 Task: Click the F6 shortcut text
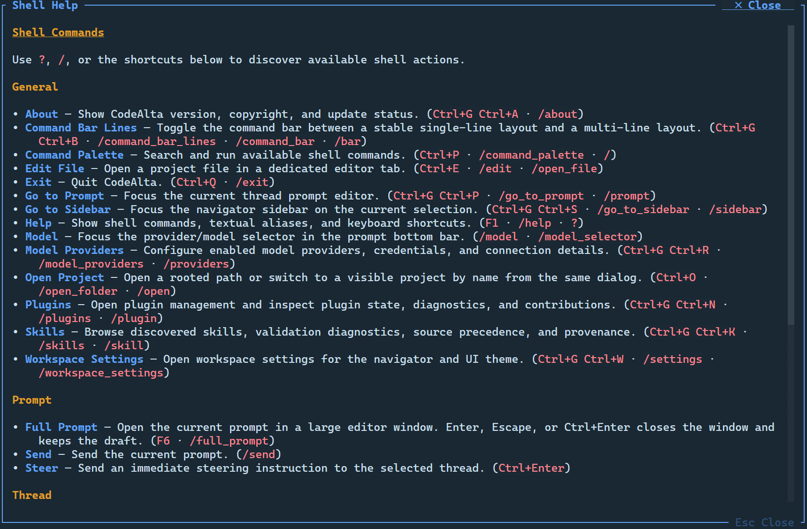coord(163,441)
